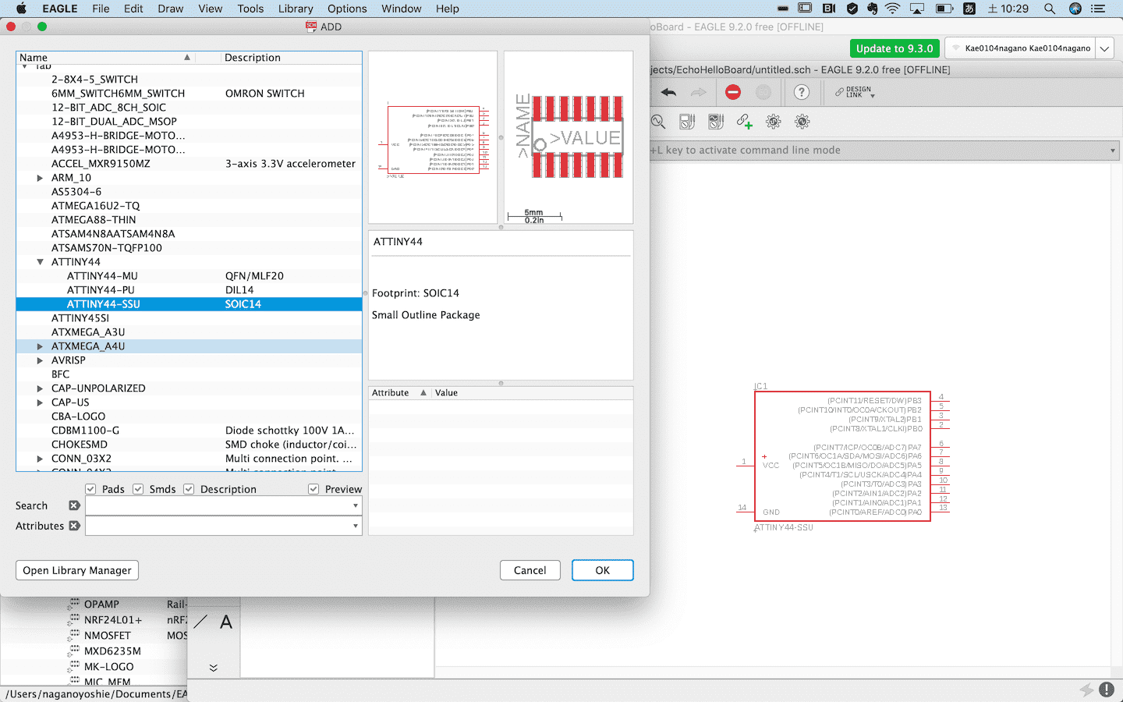Click the schematic command line field
1123x702 pixels.
tap(885, 151)
